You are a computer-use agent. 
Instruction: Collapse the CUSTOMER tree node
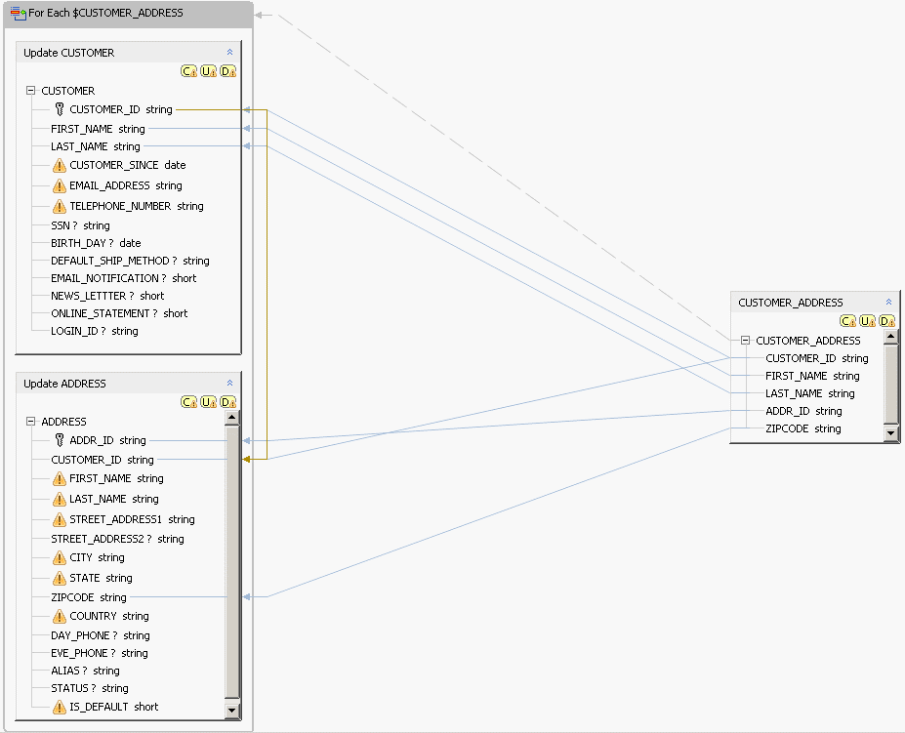click(x=30, y=90)
